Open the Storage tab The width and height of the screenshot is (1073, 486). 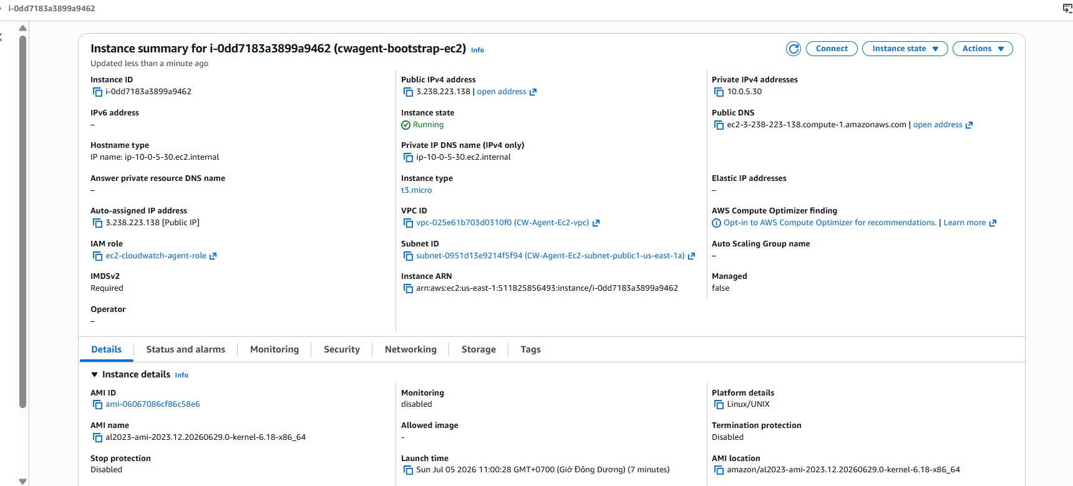coord(478,349)
